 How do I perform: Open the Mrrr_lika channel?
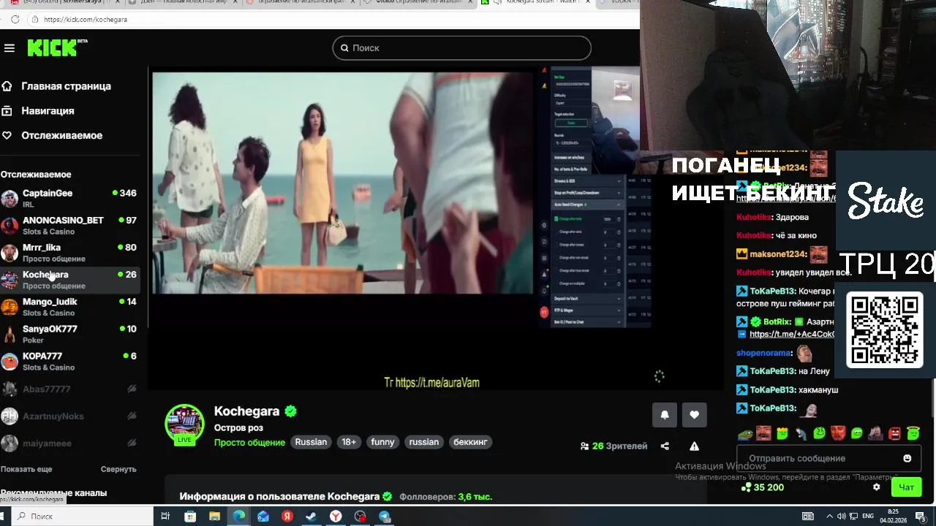tap(69, 252)
